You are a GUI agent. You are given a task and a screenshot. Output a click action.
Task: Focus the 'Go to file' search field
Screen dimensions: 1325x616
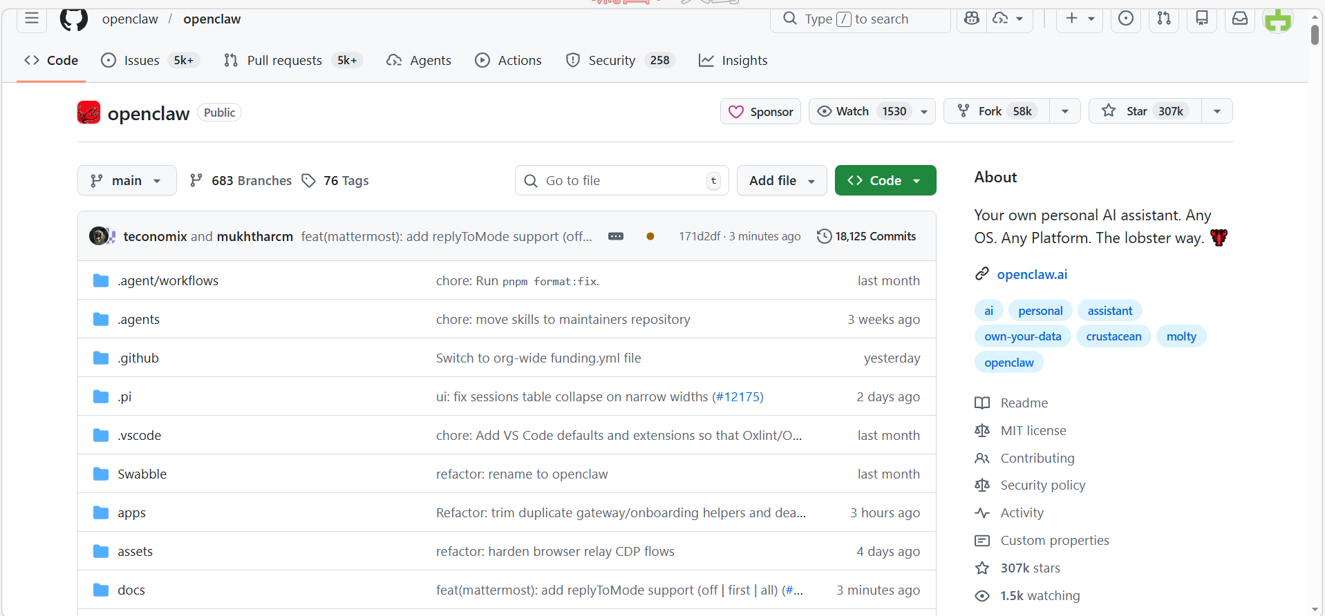[621, 180]
